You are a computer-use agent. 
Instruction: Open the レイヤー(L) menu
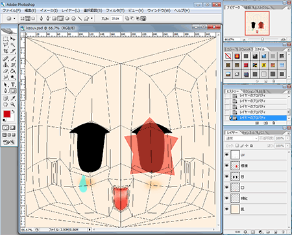pos(70,10)
